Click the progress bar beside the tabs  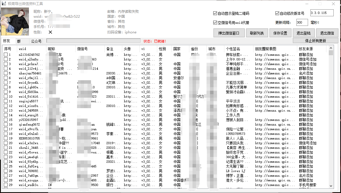coord(94,41)
